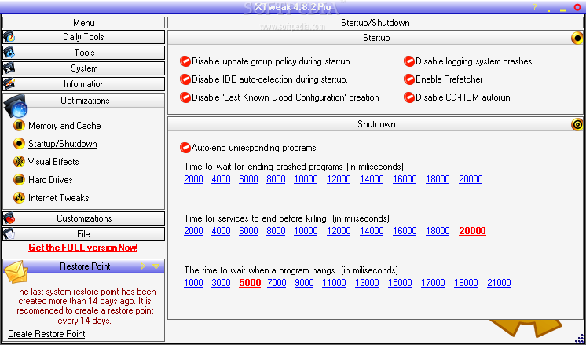
Task: Set crashed programs wait time to 6000
Action: 248,179
